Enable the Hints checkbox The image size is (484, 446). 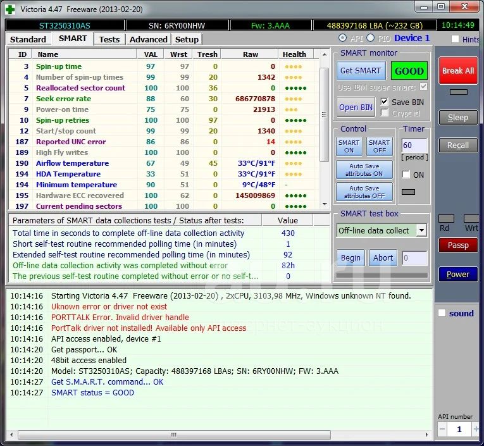[x=455, y=39]
